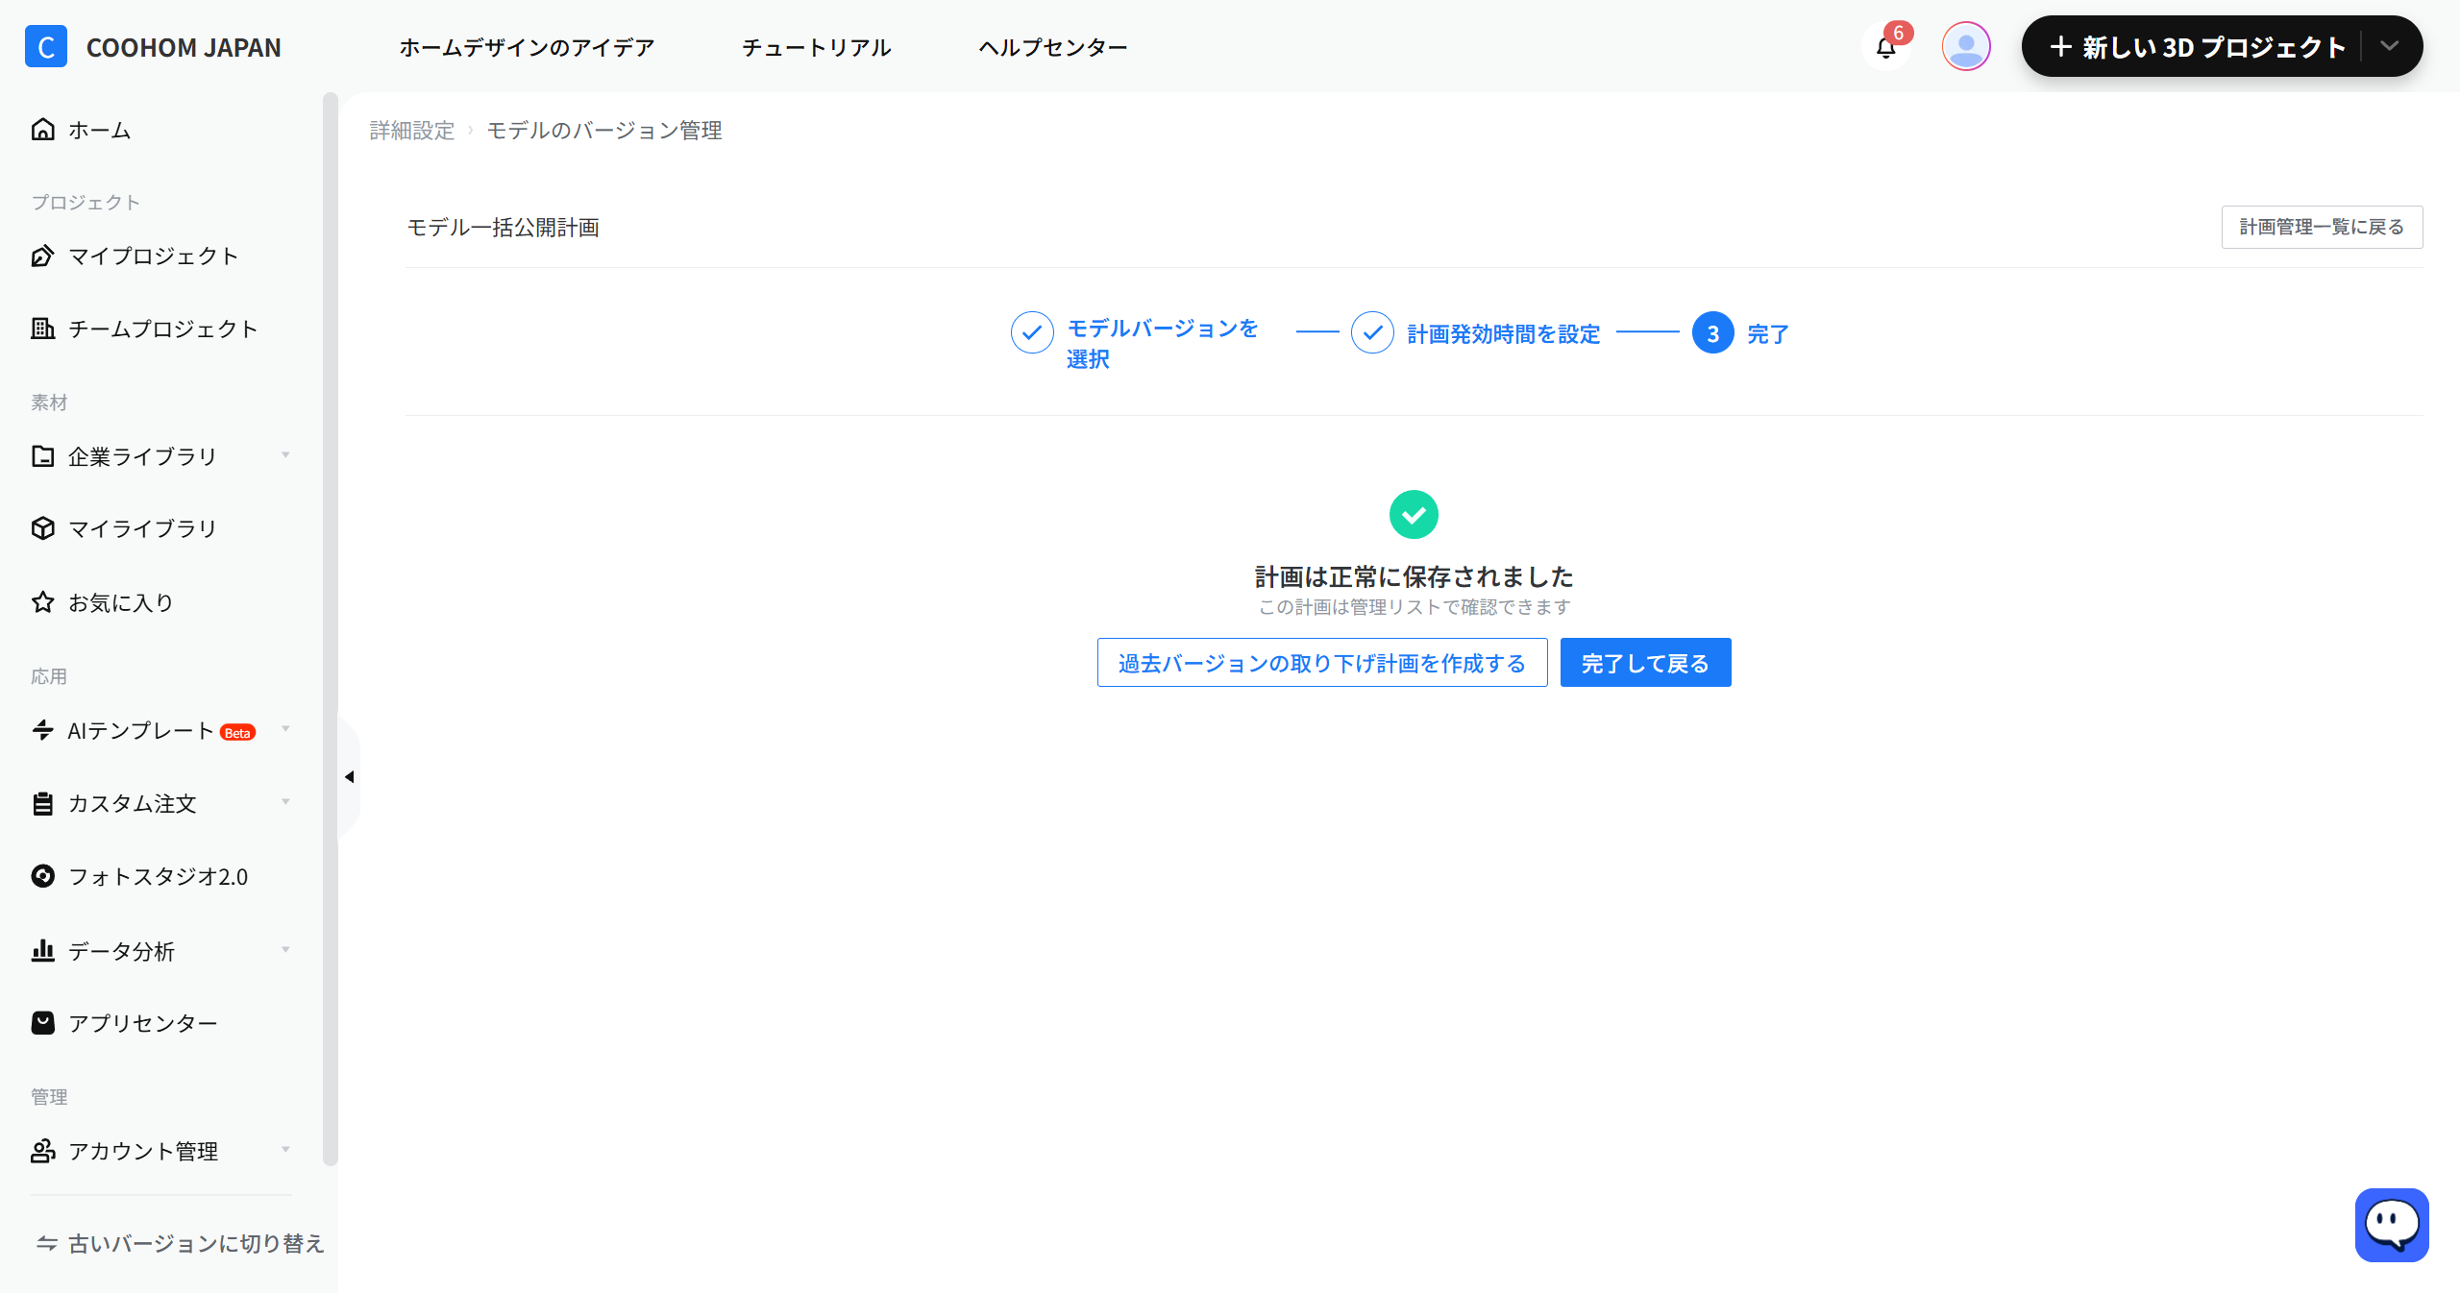Click the カスタム注文 clipboard icon

(x=43, y=803)
